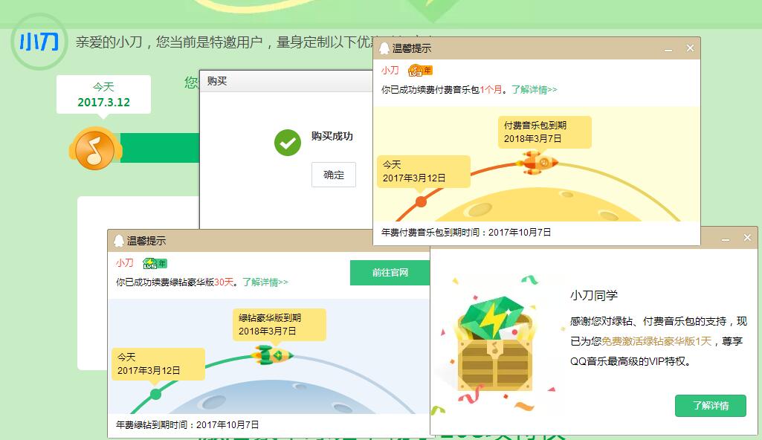Screen dimensions: 762x440
Task: Click the red 小刀 username in green diamond dialog
Action: pos(124,263)
